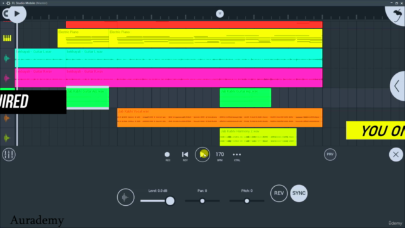The height and width of the screenshot is (228, 405).
Task: Click the transport play button
Action: [x=202, y=155]
